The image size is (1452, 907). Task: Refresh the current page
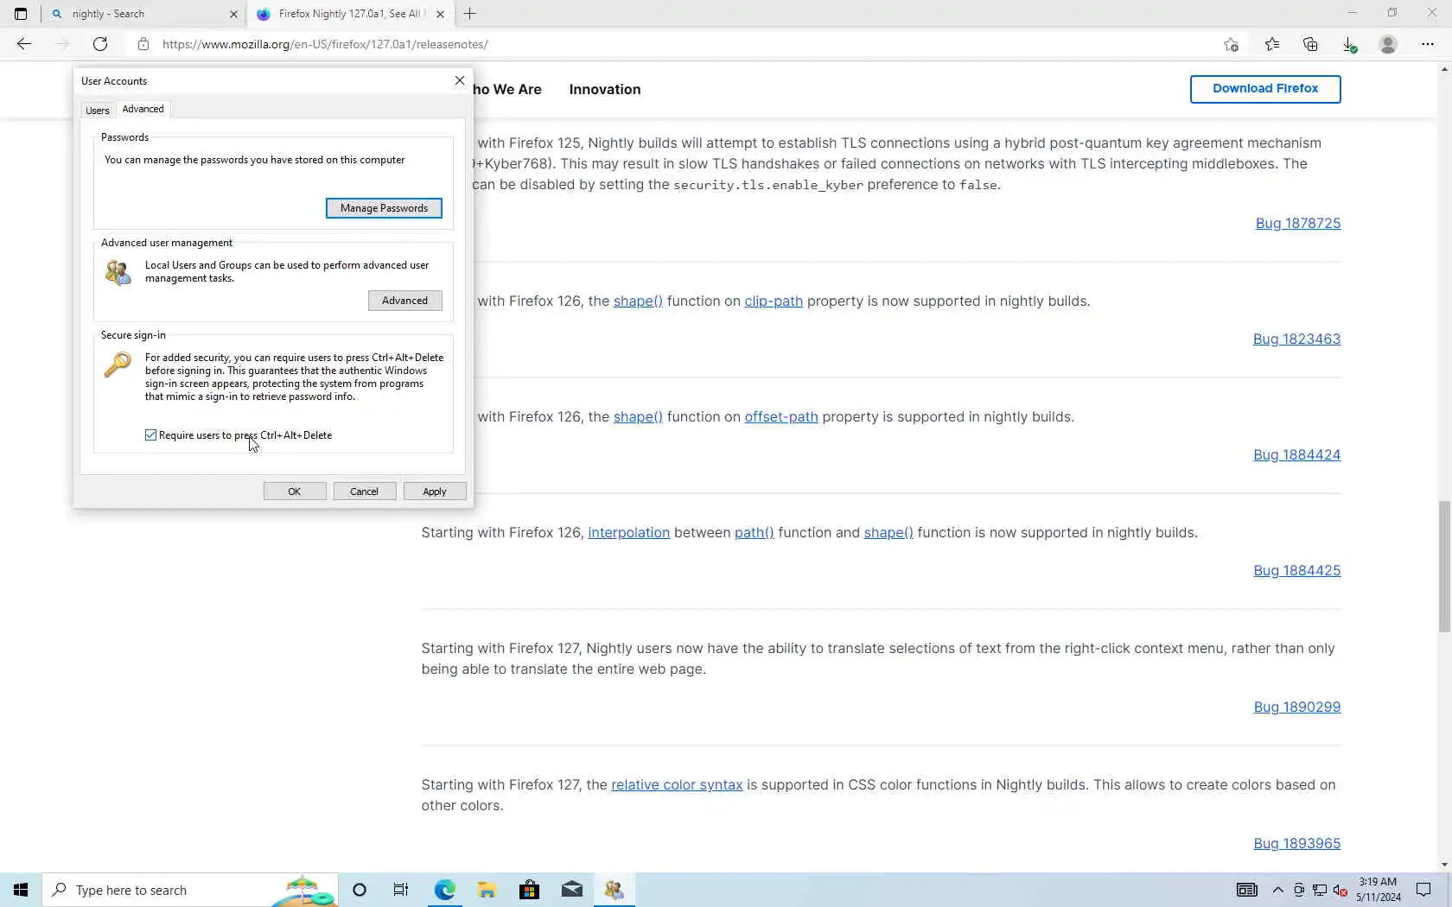click(x=100, y=44)
